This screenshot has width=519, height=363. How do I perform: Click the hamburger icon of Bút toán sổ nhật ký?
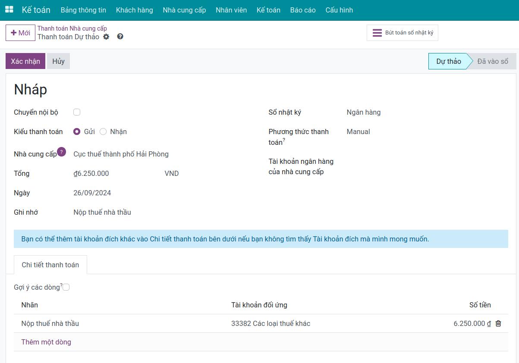[377, 33]
